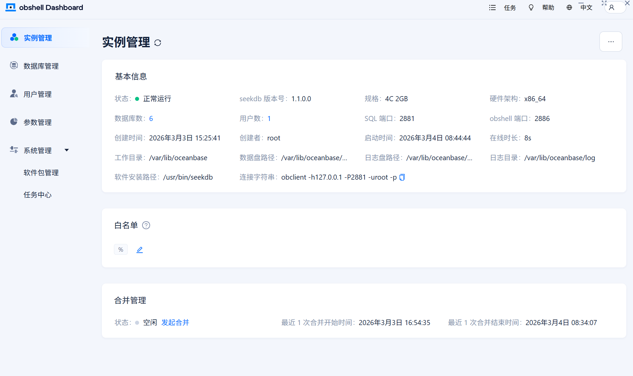Collapse the 系统管理 menu arrow
Screen dimensions: 633x376
click(x=67, y=150)
